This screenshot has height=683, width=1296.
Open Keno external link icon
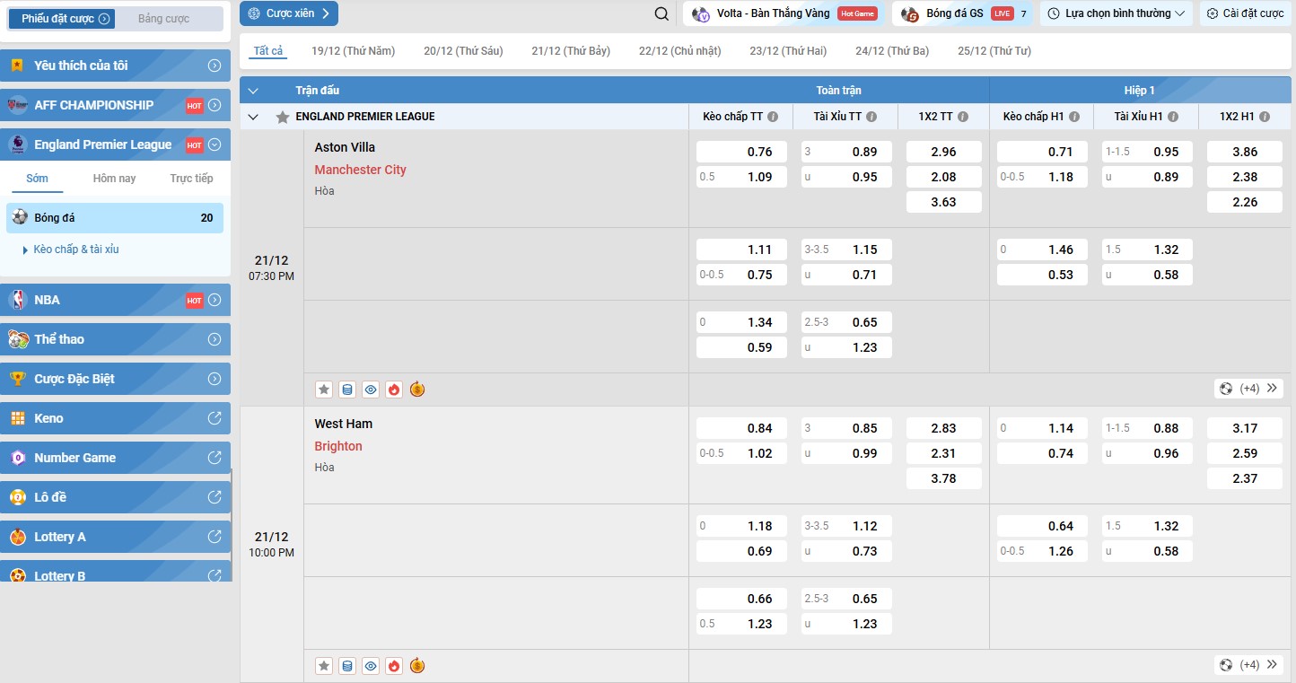click(215, 418)
